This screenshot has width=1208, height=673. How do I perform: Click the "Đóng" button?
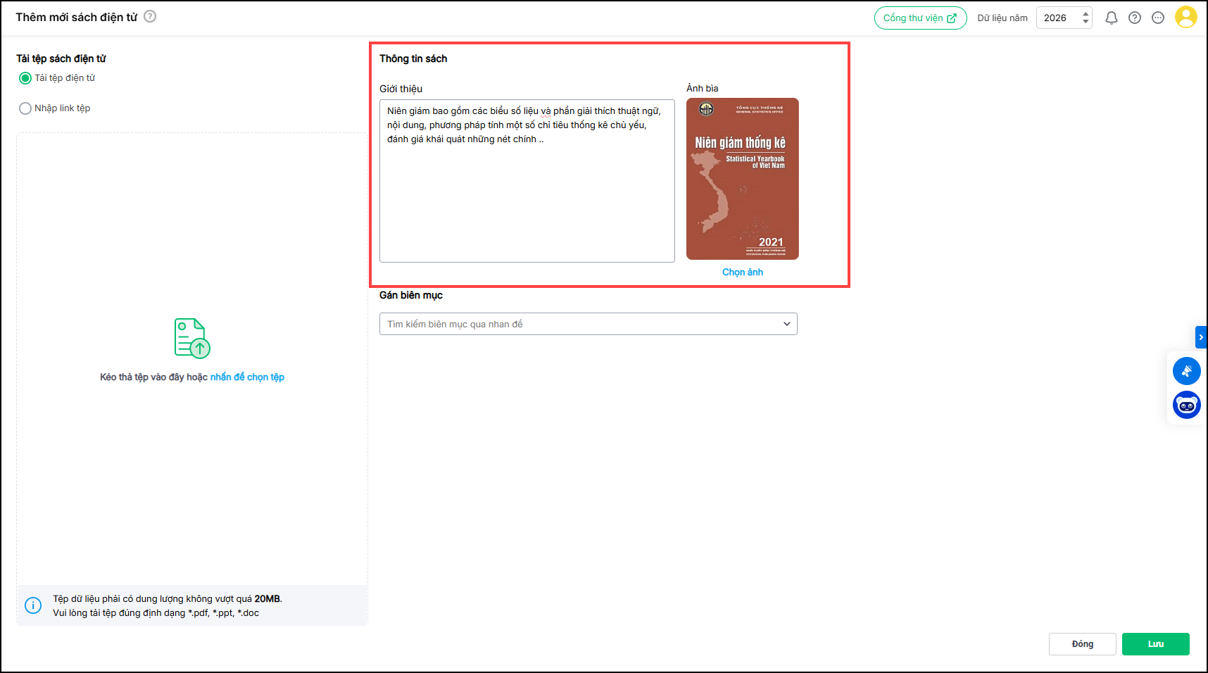click(x=1082, y=644)
